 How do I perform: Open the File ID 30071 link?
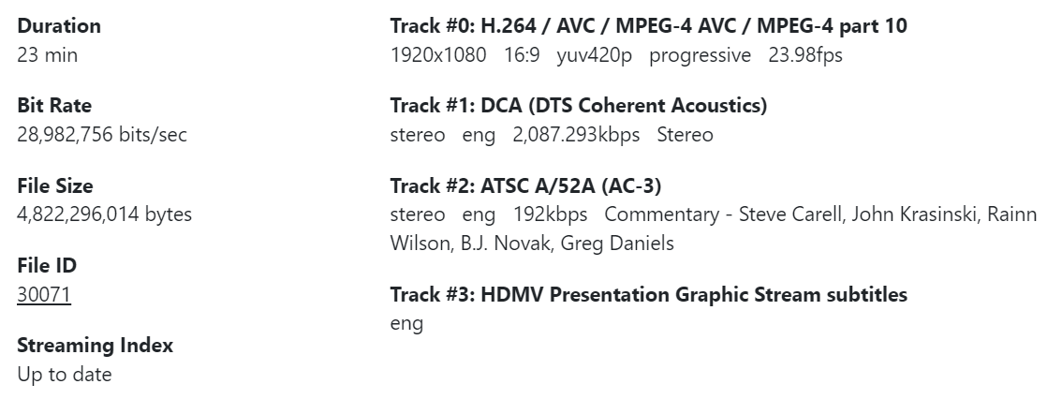(x=44, y=295)
